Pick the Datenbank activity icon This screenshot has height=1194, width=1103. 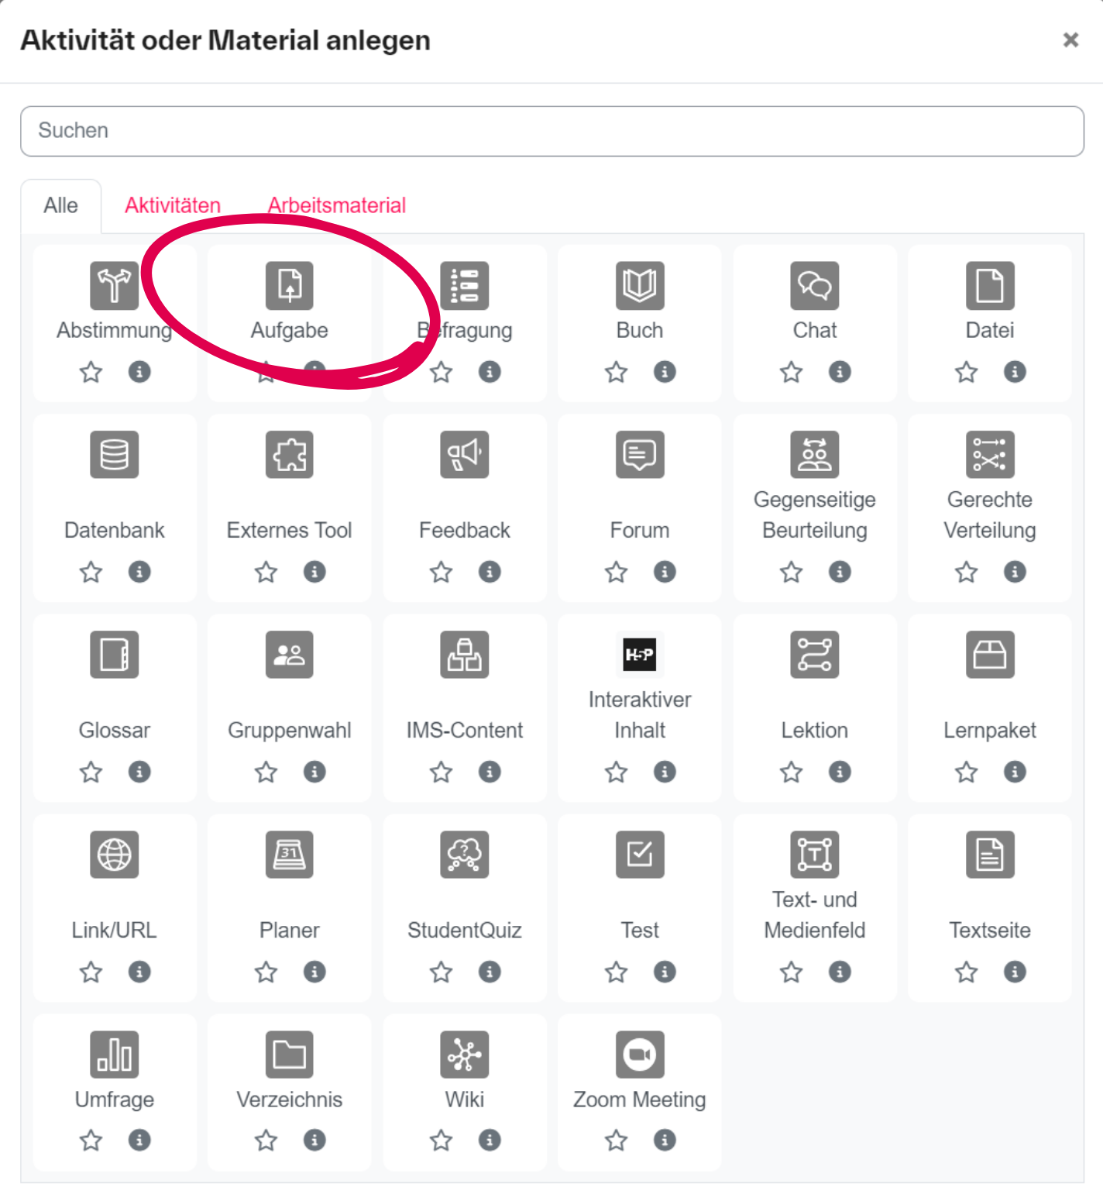[114, 454]
